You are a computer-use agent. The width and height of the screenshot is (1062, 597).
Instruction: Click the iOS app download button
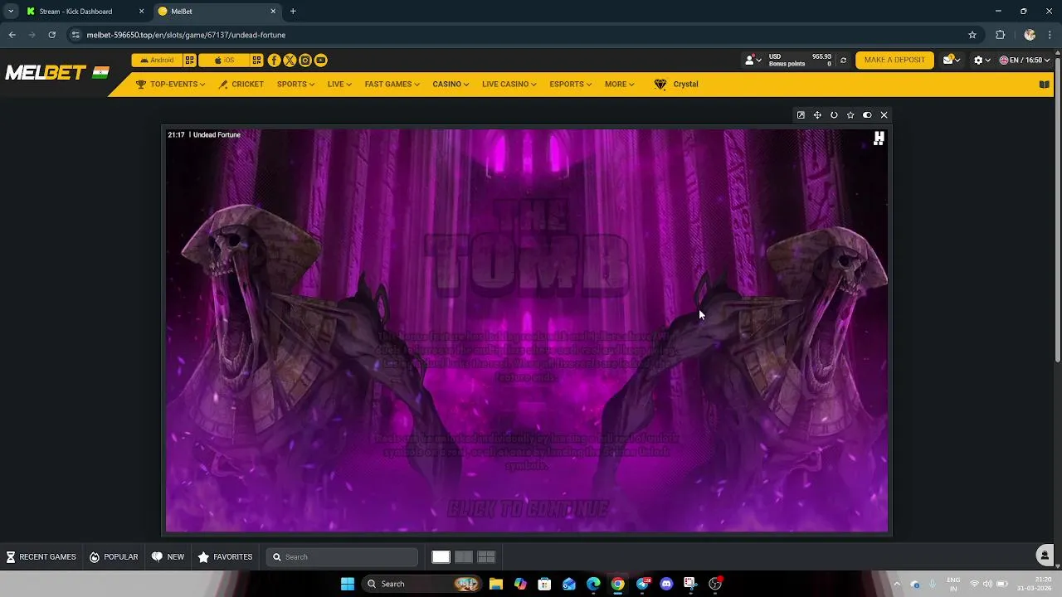click(x=224, y=60)
